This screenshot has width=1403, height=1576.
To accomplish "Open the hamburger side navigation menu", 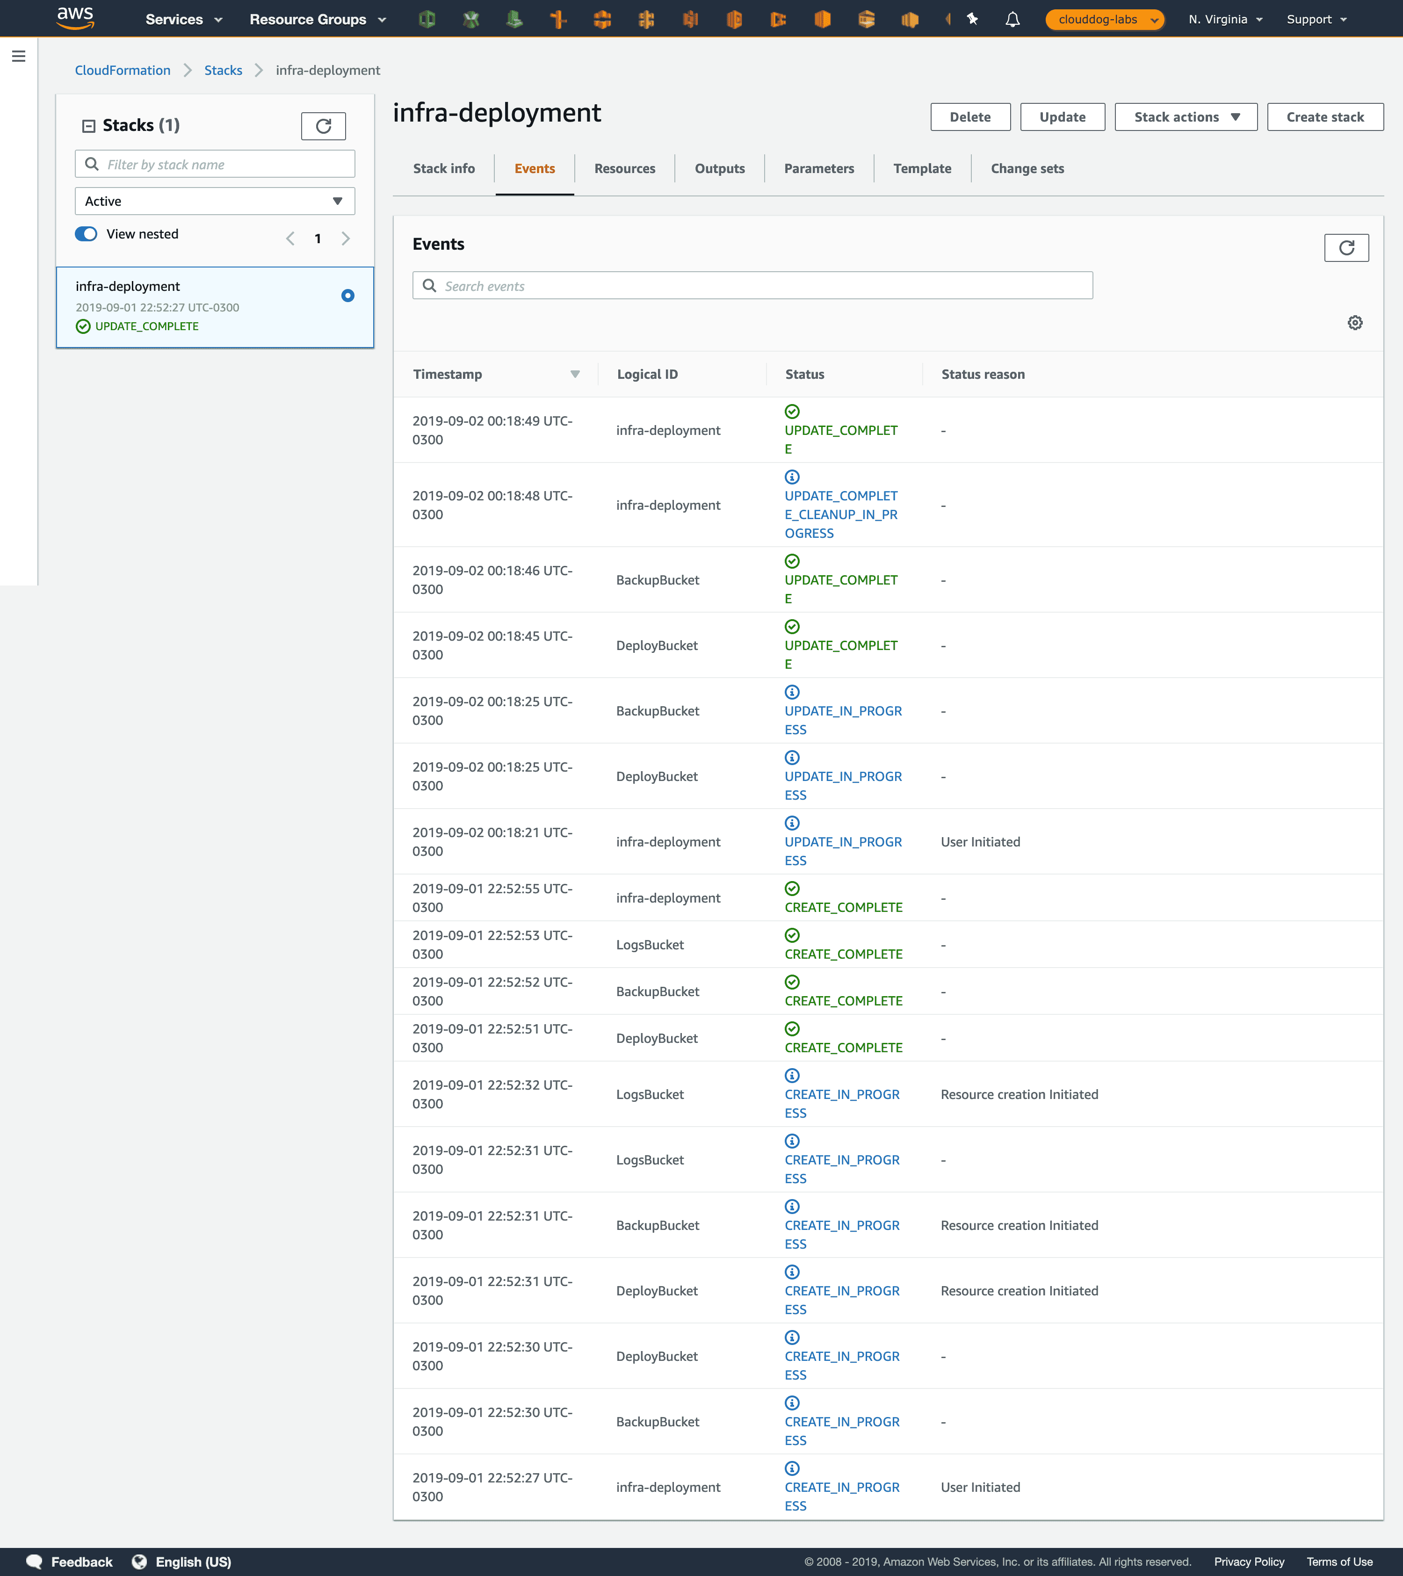I will click(19, 56).
